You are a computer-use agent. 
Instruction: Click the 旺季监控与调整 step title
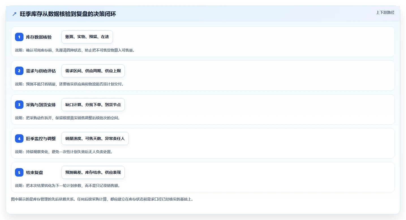pyautogui.click(x=41, y=138)
